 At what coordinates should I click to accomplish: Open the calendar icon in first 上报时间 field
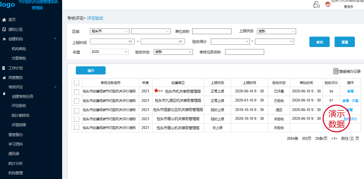pos(130,42)
